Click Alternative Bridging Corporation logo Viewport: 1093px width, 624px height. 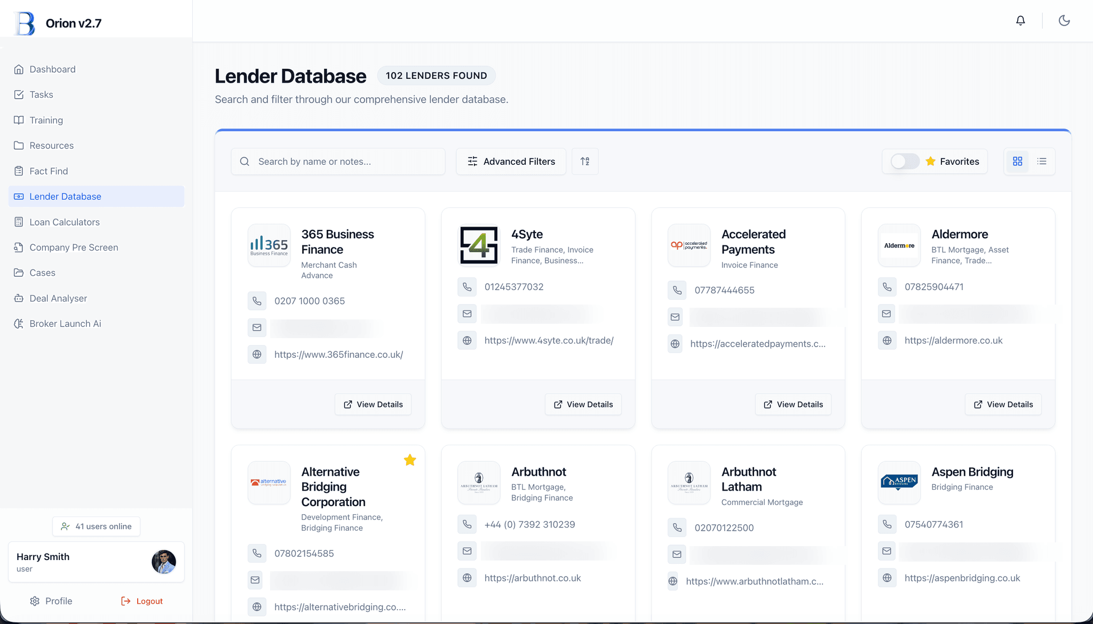tap(269, 483)
